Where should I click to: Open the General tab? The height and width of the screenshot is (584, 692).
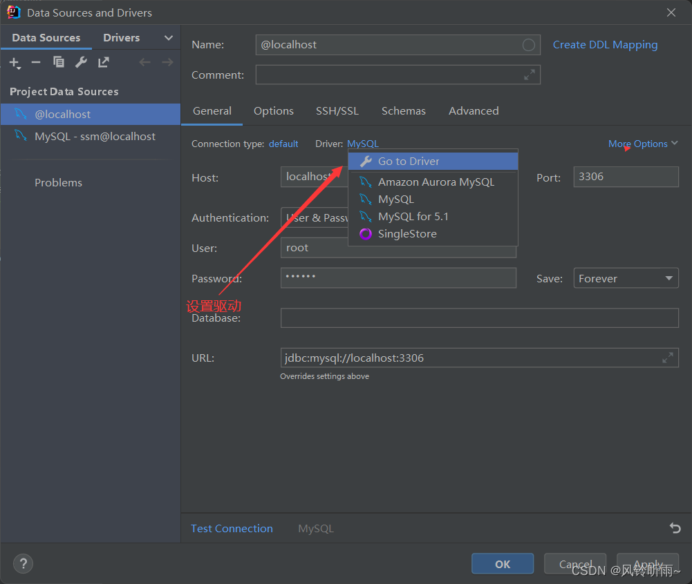pyautogui.click(x=212, y=110)
